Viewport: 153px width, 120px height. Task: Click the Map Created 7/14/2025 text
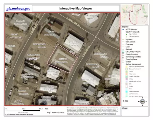[x=56, y=113]
